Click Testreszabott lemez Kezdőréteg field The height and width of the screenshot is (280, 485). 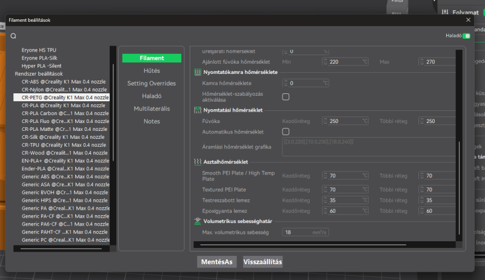coord(345,200)
